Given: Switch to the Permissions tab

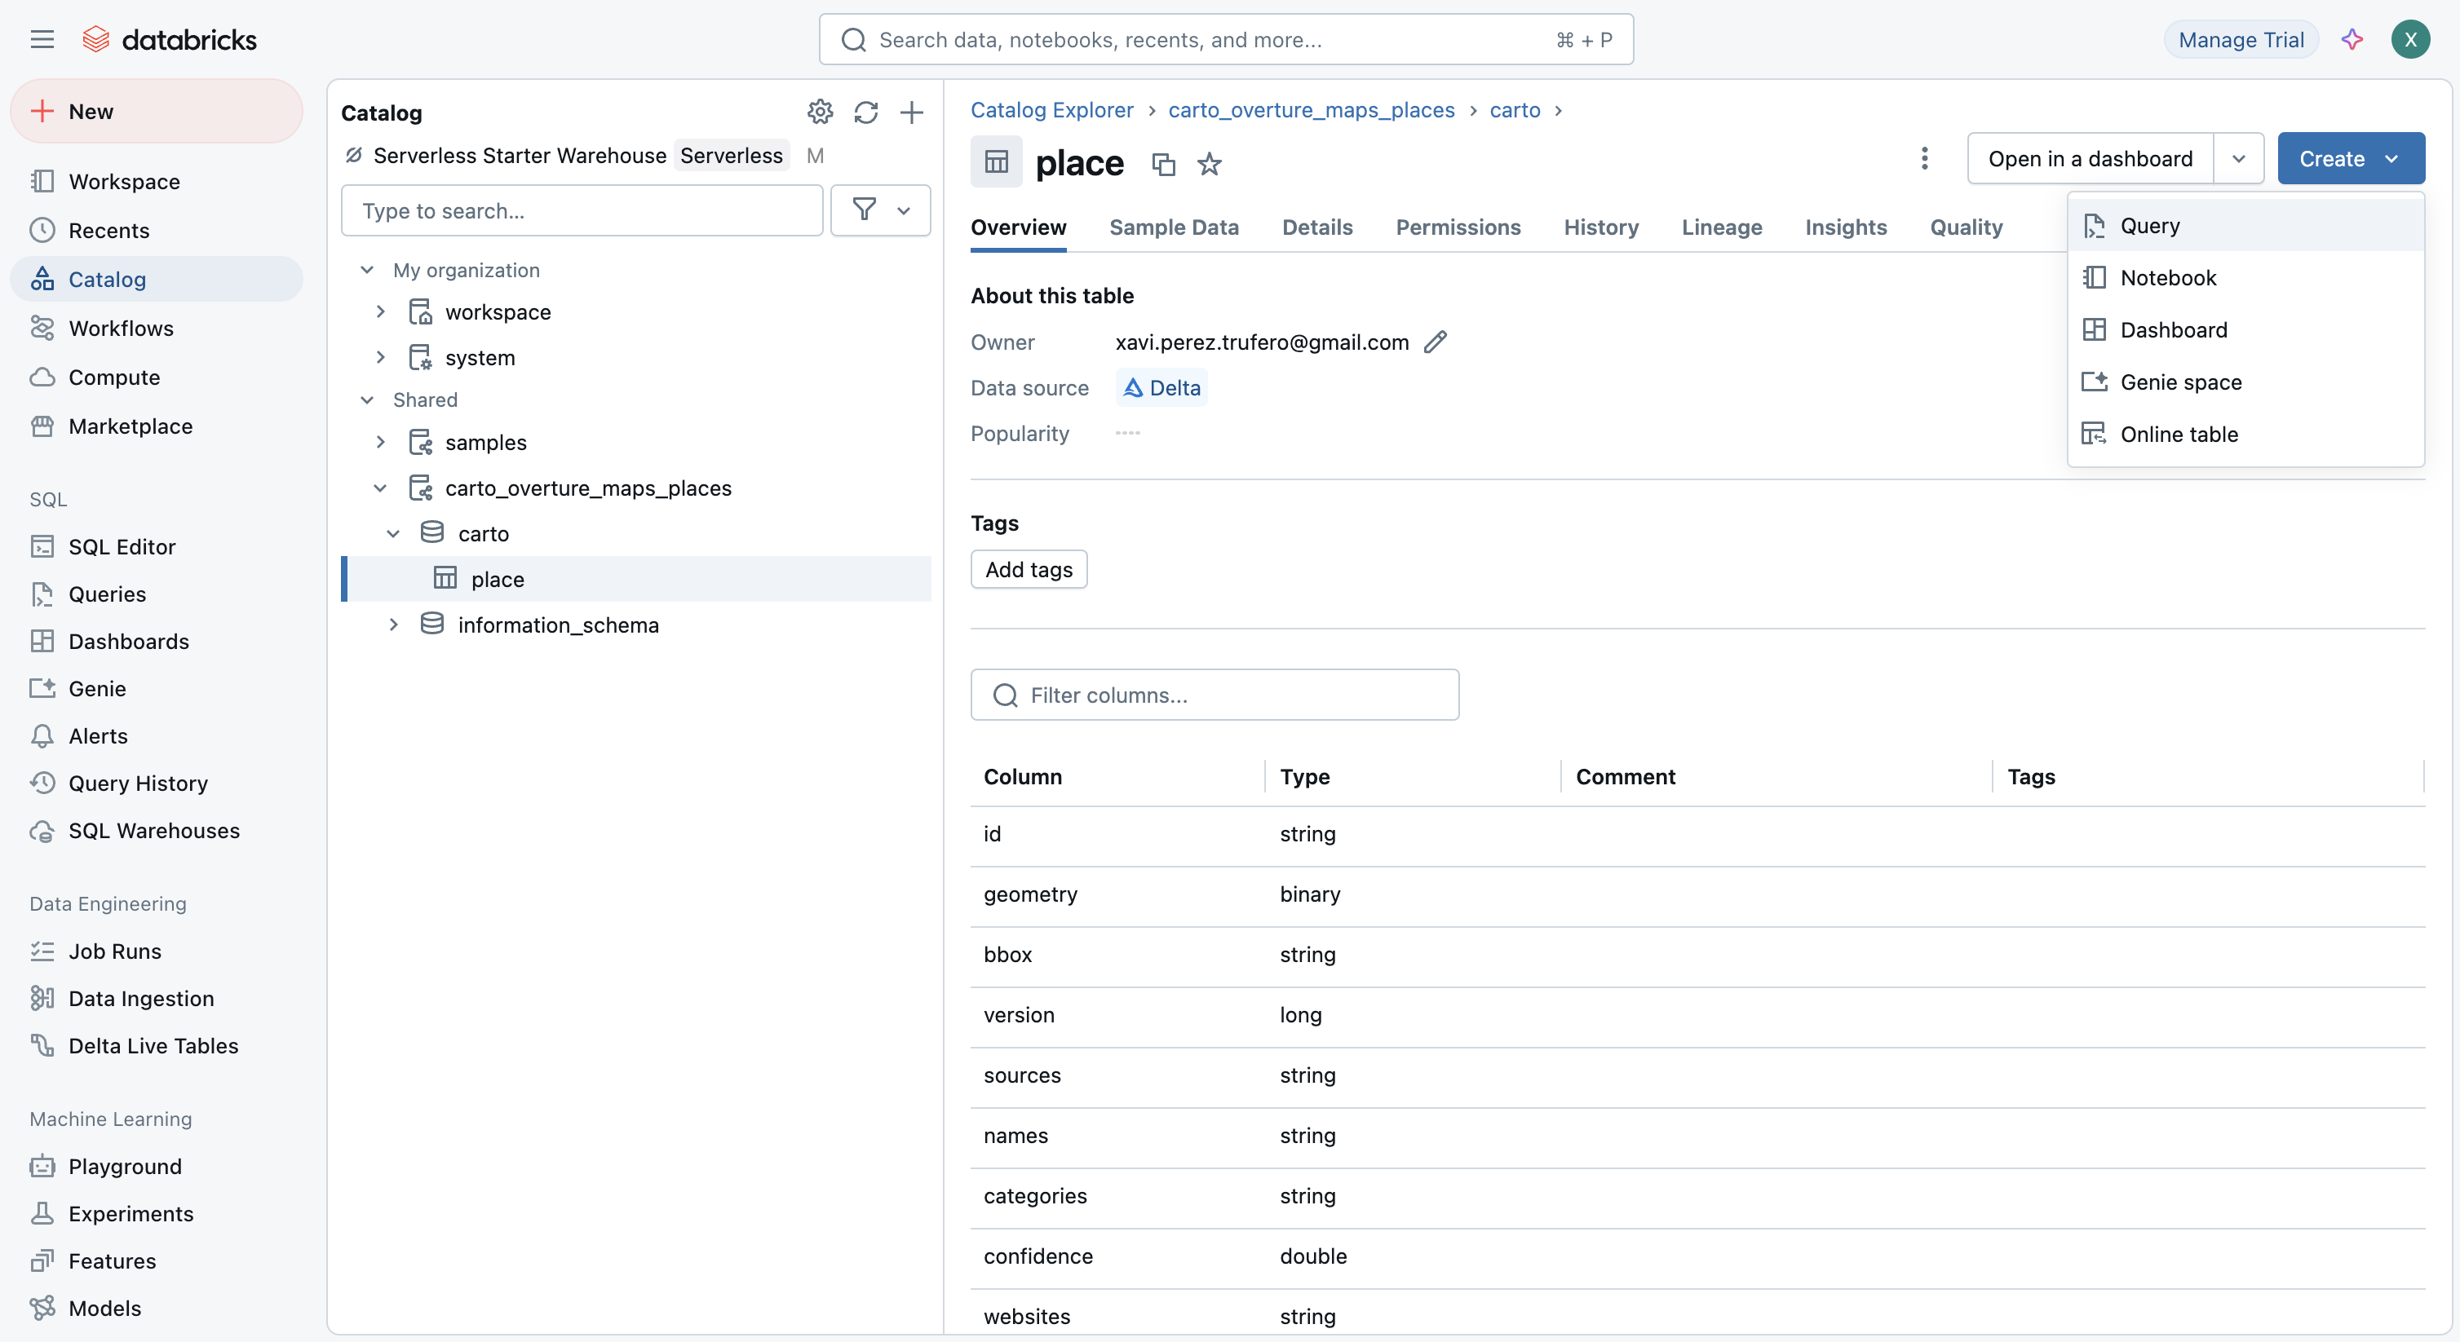Looking at the screenshot, I should [x=1458, y=227].
